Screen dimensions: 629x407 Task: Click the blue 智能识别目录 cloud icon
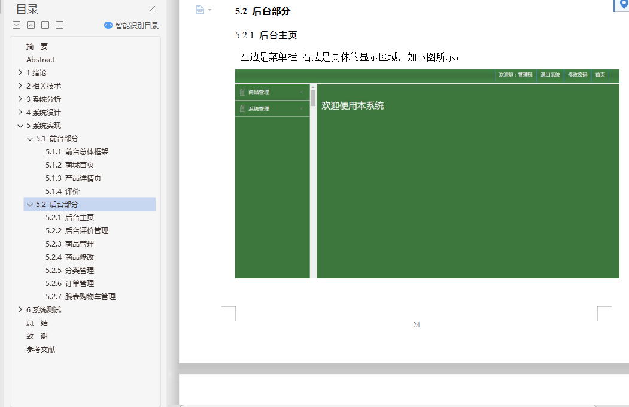[108, 25]
